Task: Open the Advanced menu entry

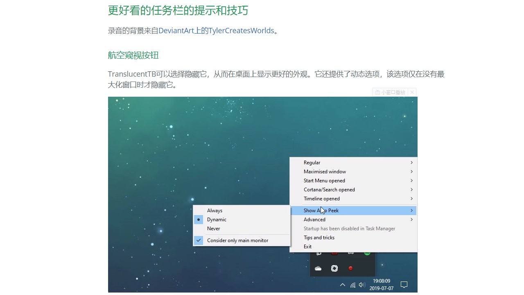Action: pyautogui.click(x=353, y=220)
